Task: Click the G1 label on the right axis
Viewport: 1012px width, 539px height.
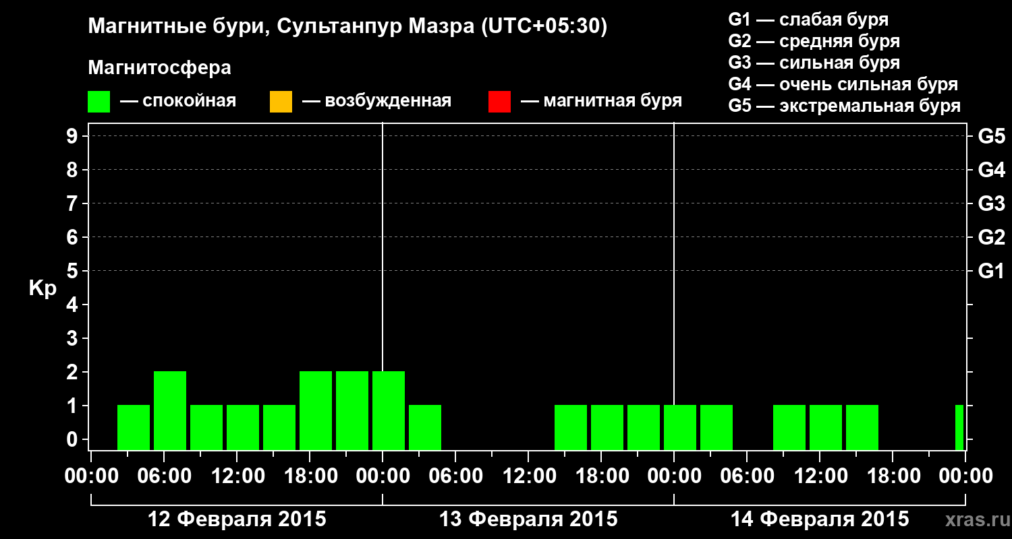Action: (991, 271)
